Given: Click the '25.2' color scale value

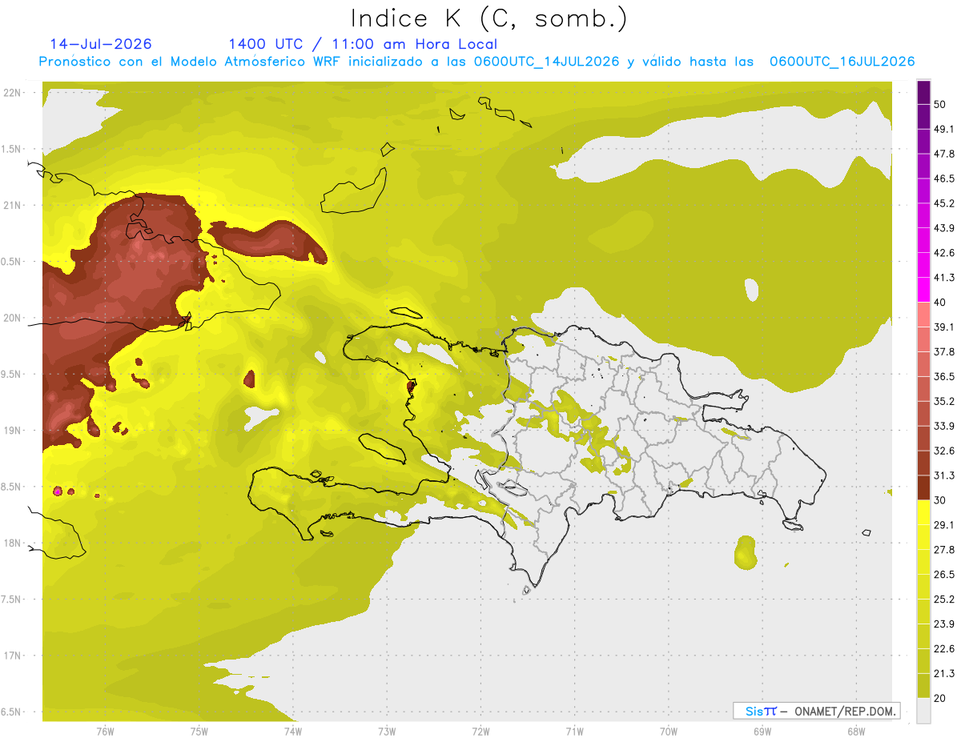Looking at the screenshot, I should click(x=944, y=600).
